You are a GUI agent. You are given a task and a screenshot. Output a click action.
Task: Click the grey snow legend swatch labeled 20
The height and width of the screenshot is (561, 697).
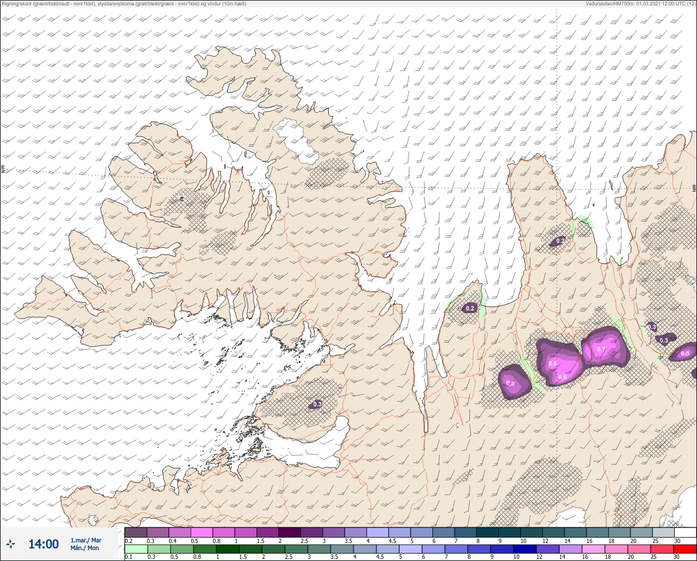tap(641, 532)
